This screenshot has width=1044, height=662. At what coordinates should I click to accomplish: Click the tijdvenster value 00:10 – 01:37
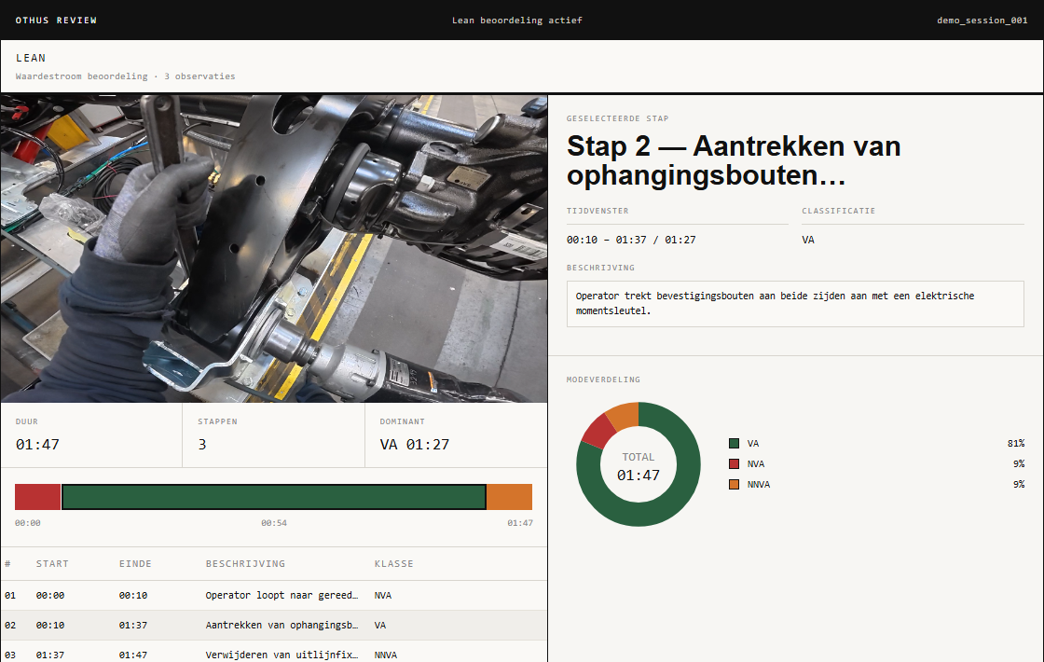[630, 240]
